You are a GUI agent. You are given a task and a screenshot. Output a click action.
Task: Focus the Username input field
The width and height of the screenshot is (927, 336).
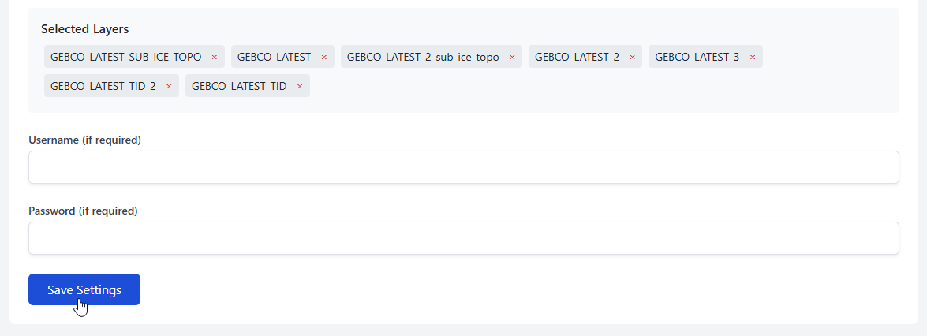point(463,167)
